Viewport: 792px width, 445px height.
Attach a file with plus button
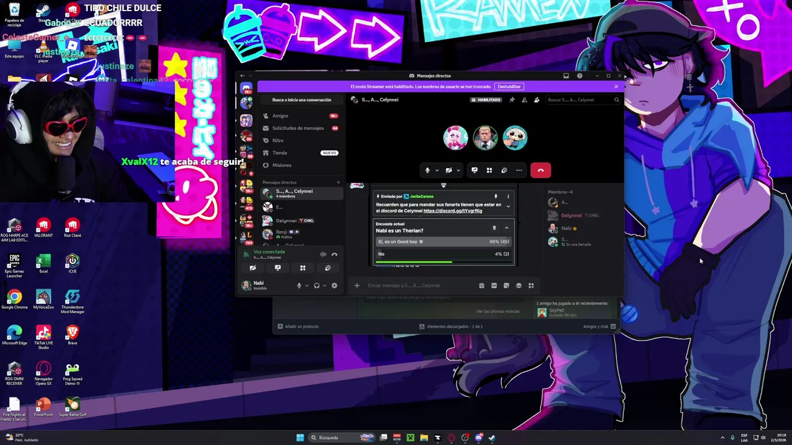point(356,286)
